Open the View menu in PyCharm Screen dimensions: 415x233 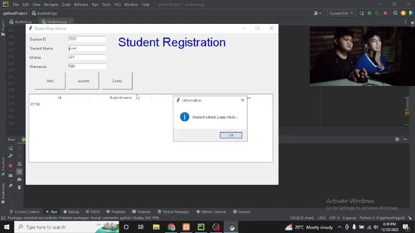coord(36,5)
